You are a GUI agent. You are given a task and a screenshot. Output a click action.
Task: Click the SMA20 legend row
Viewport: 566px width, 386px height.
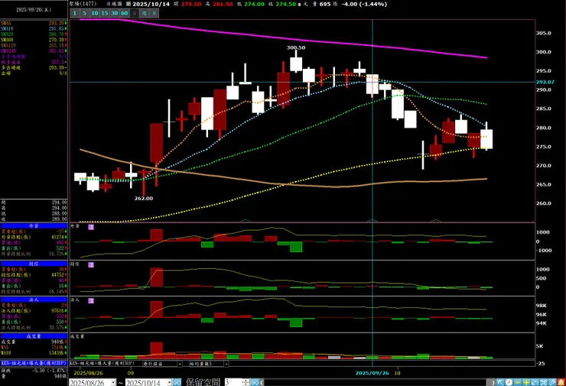34,34
